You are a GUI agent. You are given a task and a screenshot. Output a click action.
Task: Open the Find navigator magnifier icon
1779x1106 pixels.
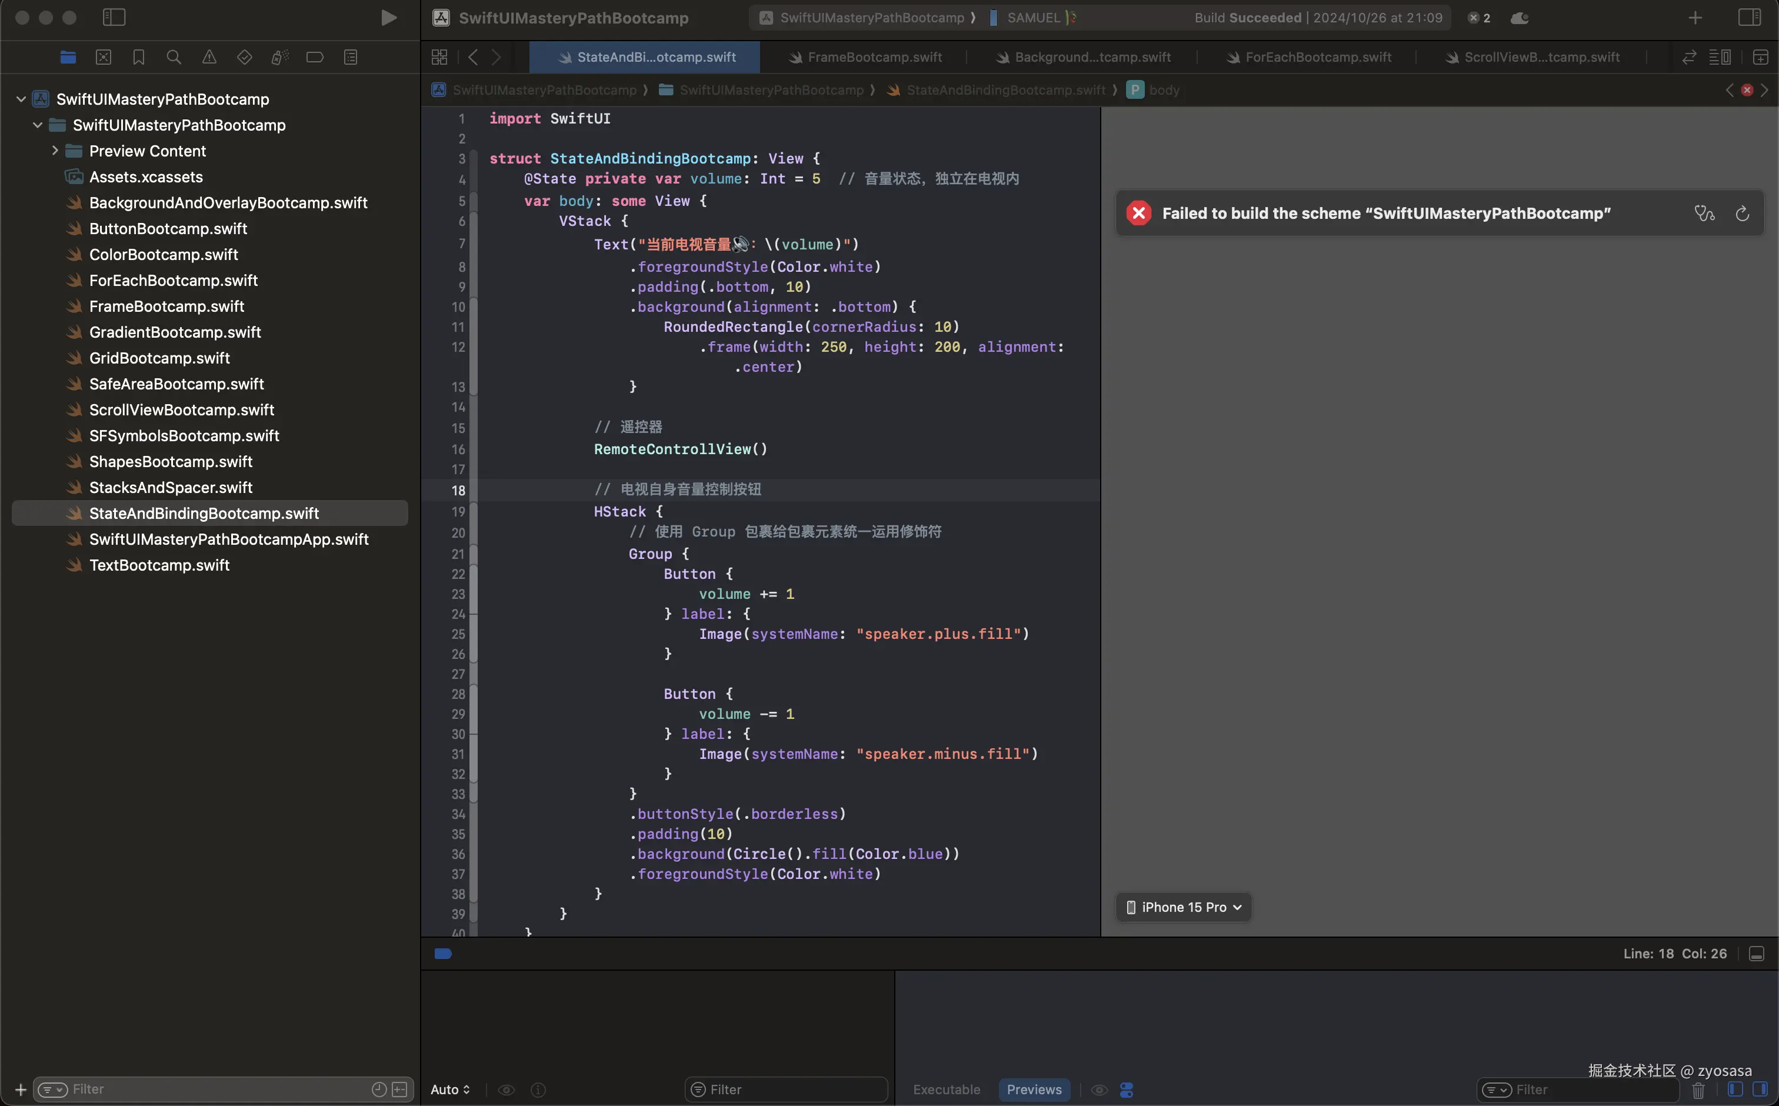click(x=174, y=57)
